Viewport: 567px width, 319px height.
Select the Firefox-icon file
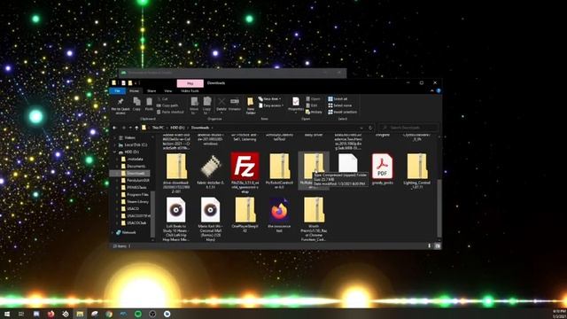[279, 214]
